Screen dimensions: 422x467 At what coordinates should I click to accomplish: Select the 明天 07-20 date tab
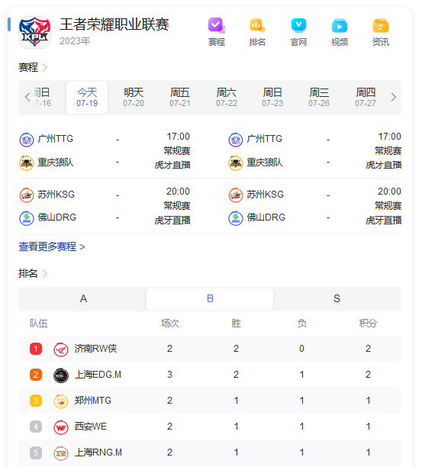pyautogui.click(x=134, y=98)
